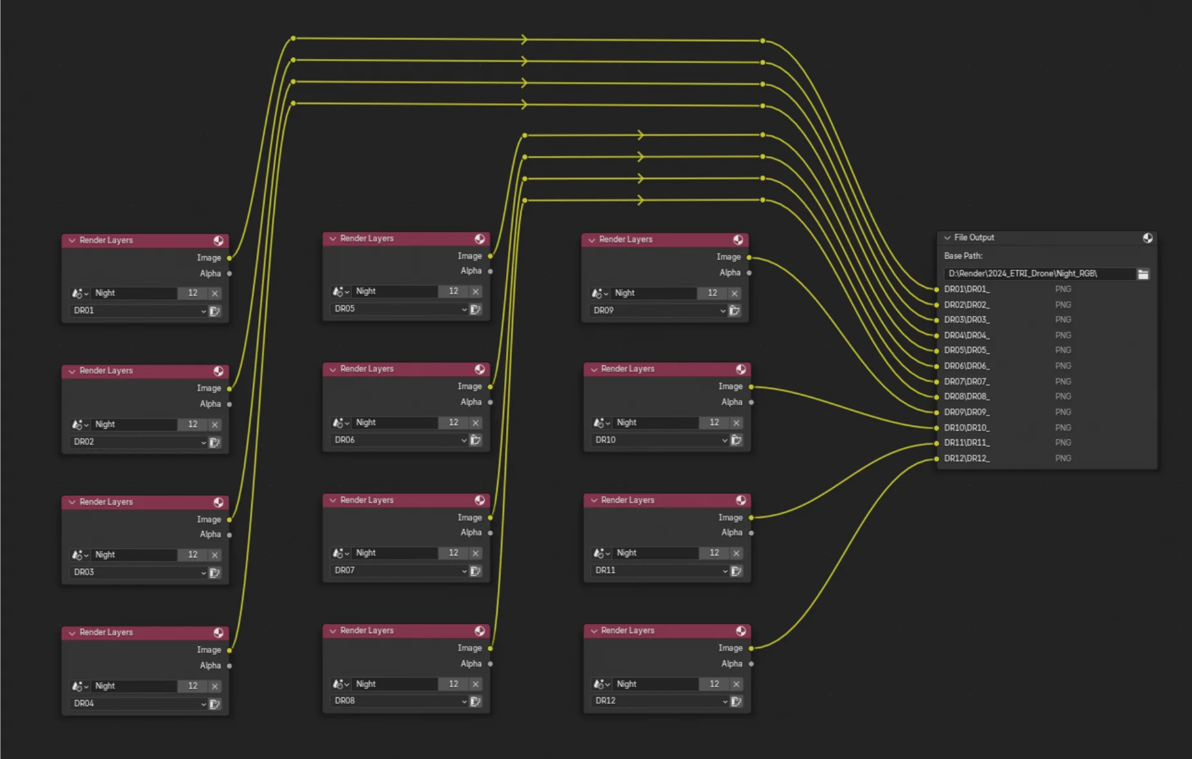Viewport: 1192px width, 759px height.
Task: Click the preview sphere on DR03 Render Layers header
Action: coord(219,502)
